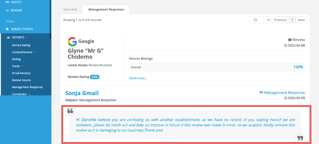The width and height of the screenshot is (319, 144).
Task: Click the Service Ratings heading
Action: click(141, 59)
